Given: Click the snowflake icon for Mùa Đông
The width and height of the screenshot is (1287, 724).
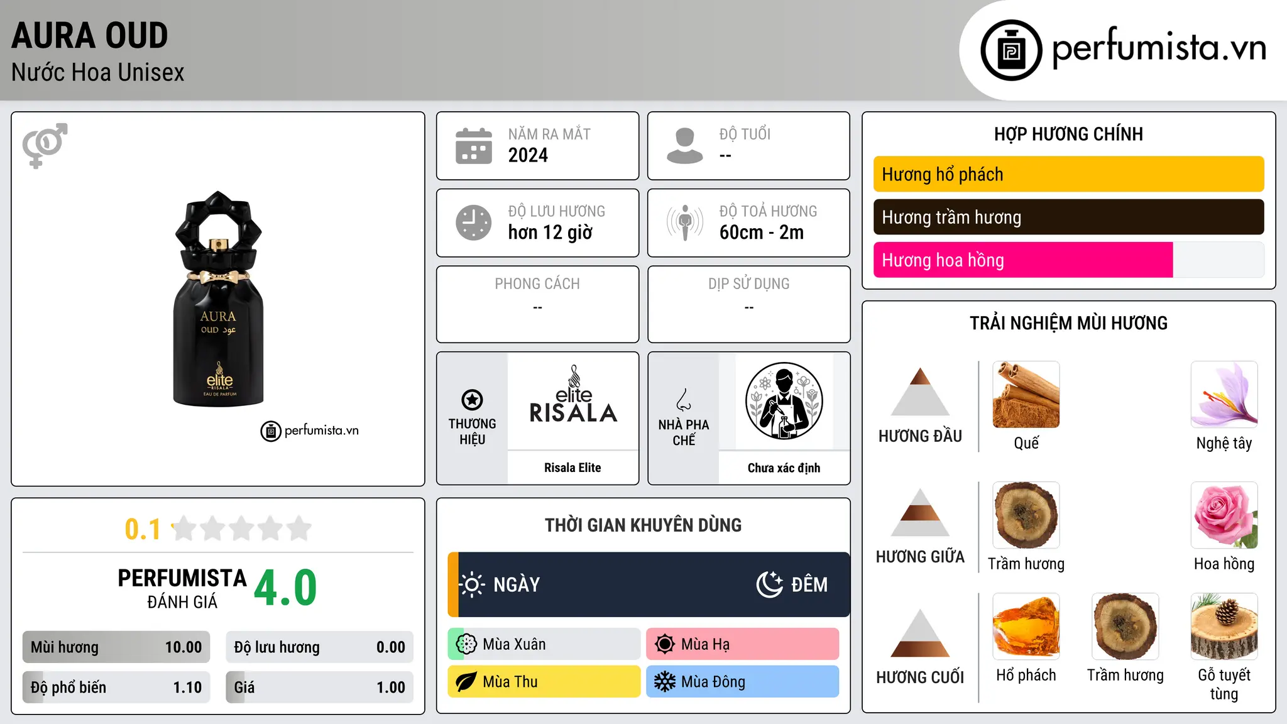Looking at the screenshot, I should (x=665, y=682).
